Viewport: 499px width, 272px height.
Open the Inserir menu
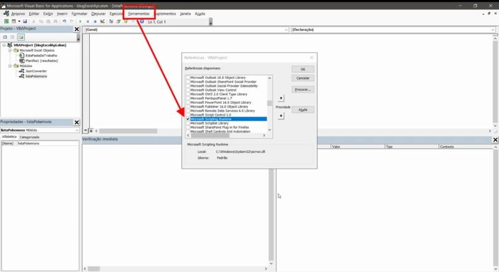coord(62,14)
